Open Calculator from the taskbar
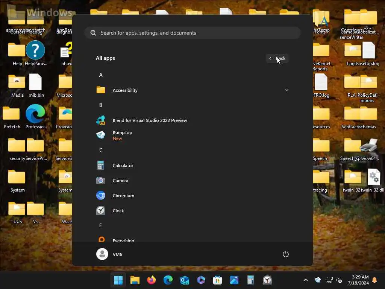385x289 pixels. coord(250,280)
